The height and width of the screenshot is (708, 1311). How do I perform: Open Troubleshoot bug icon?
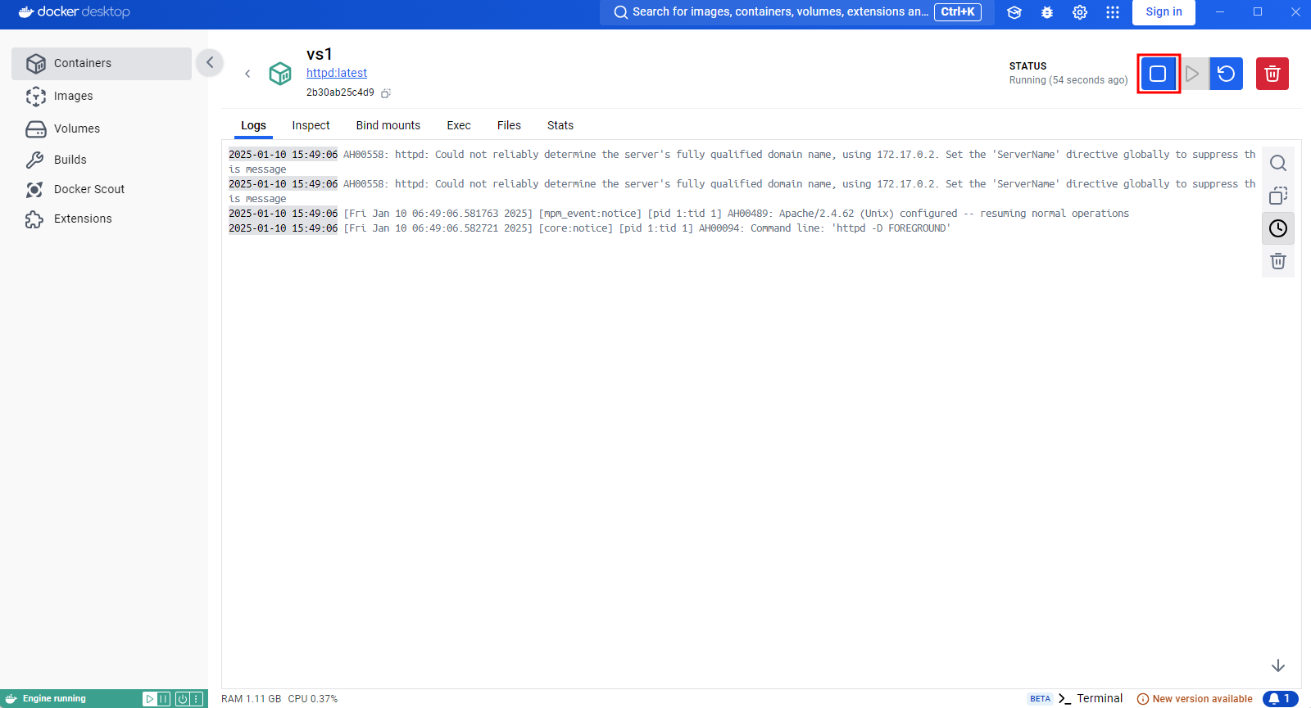pos(1047,12)
